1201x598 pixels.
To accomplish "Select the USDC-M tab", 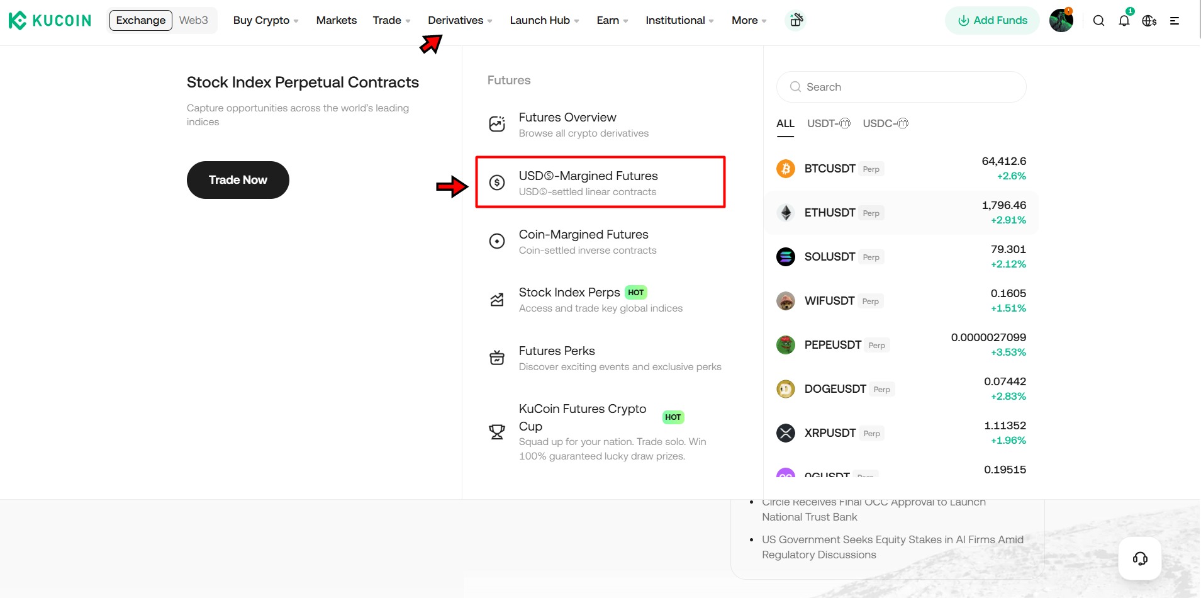I will tap(885, 123).
